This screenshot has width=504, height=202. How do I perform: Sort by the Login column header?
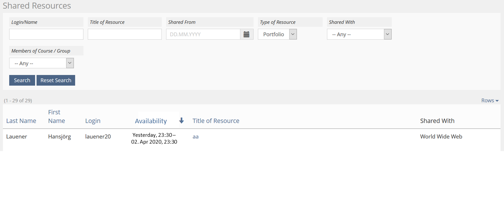click(93, 121)
